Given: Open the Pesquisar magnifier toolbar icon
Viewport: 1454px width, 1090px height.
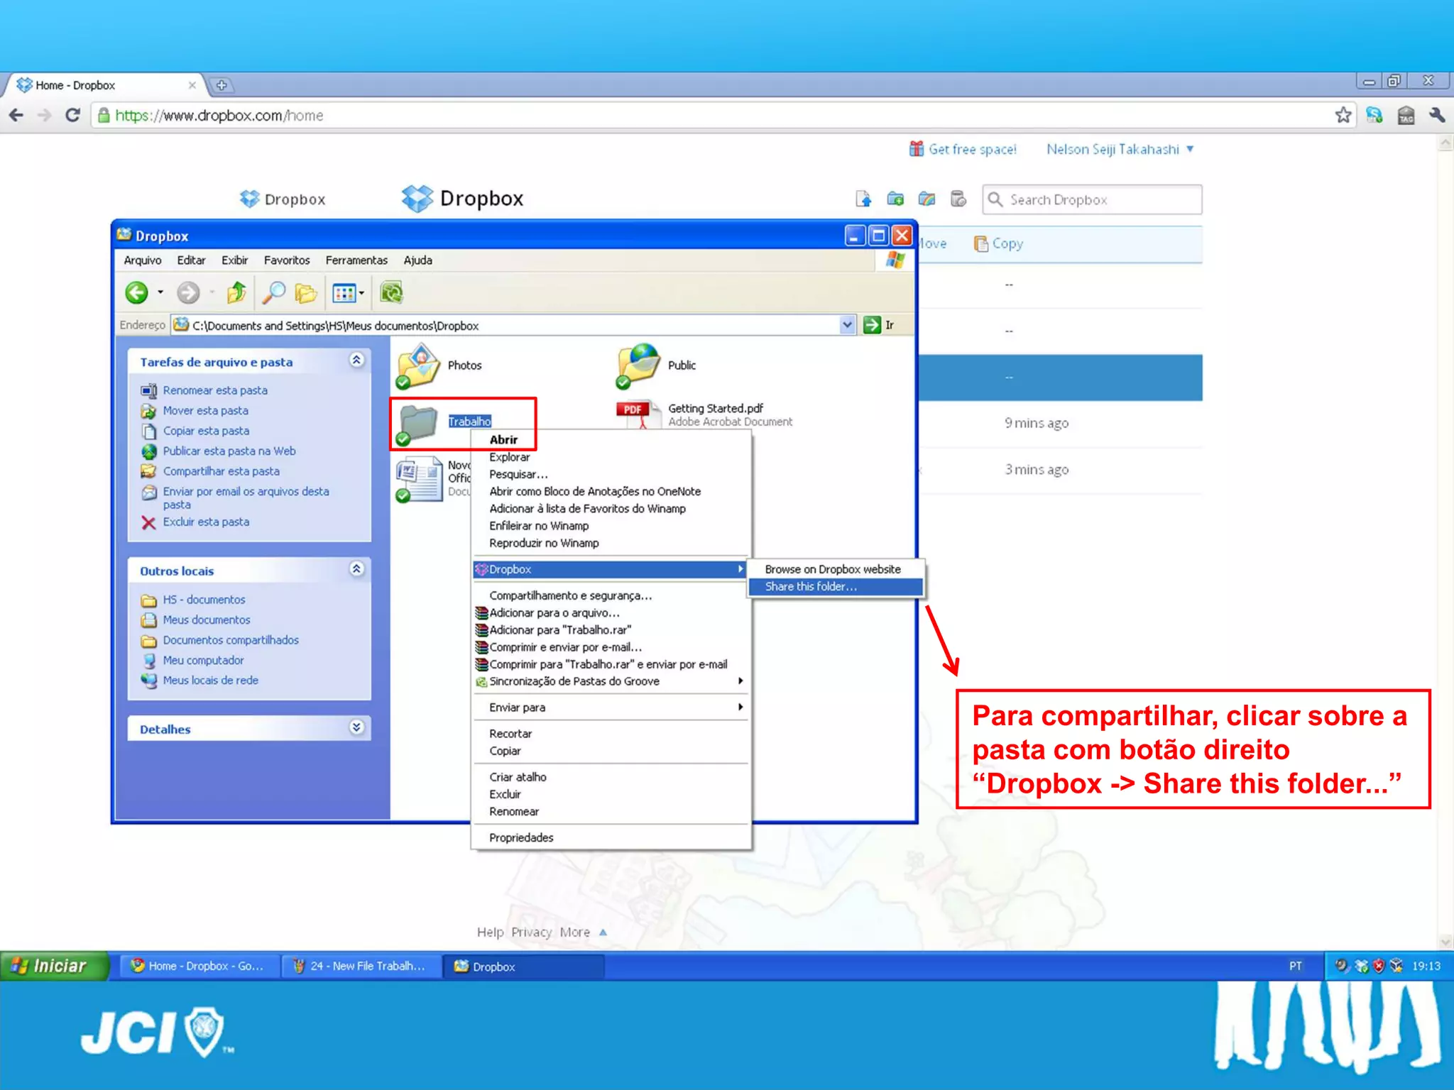Looking at the screenshot, I should 273,292.
